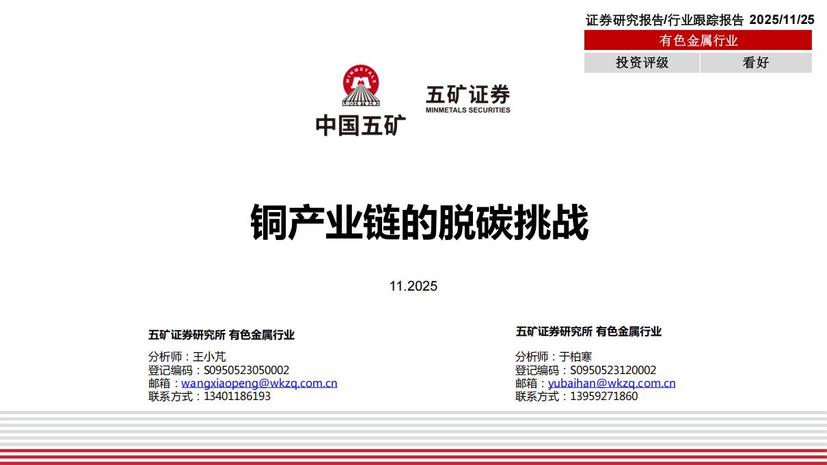827x465 pixels.
Task: Click the 中国五矿 wordmark below the emblem
Action: coord(360,124)
